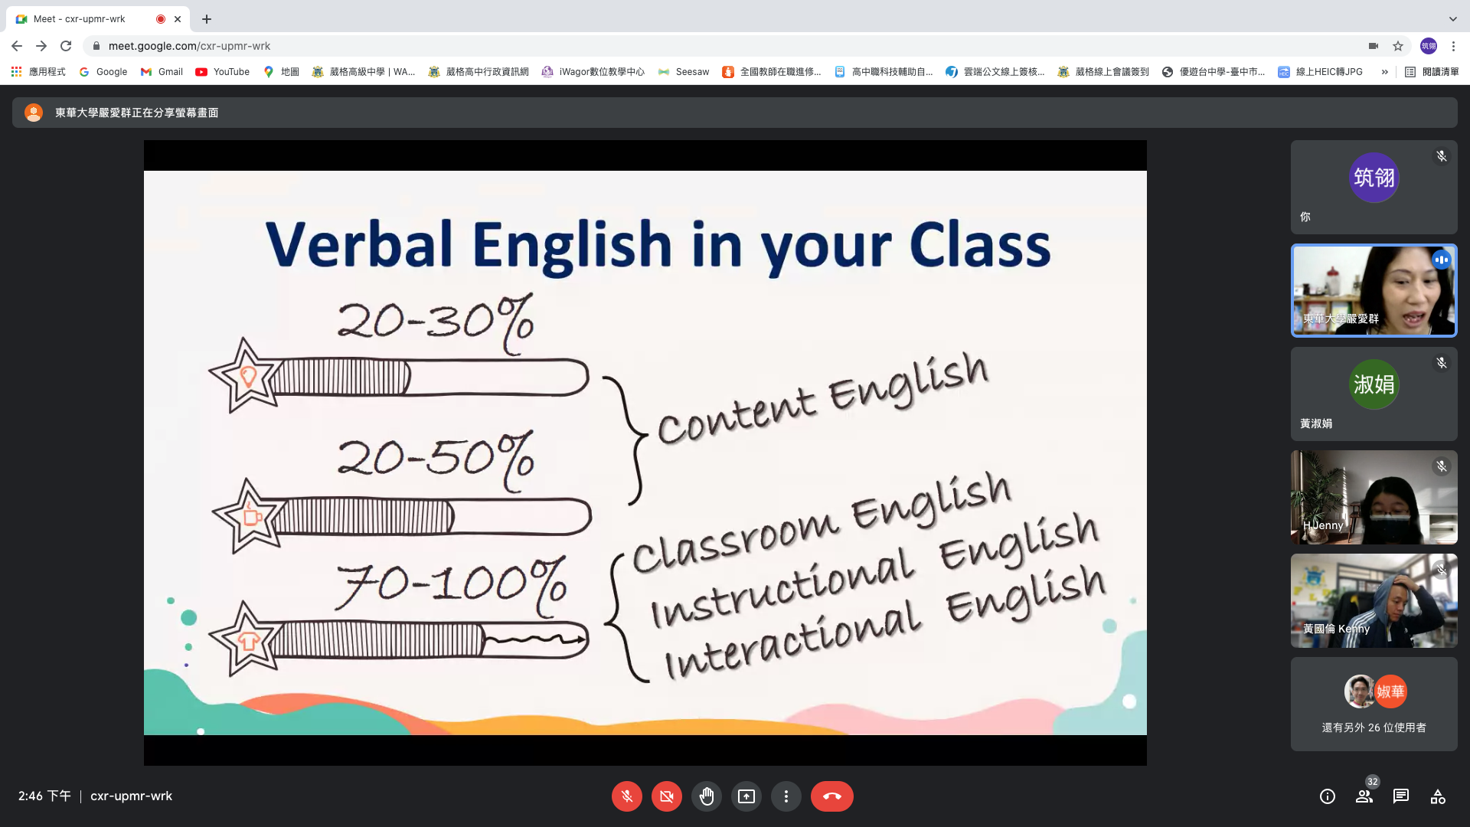The width and height of the screenshot is (1470, 827).
Task: Open the YouTube bookmark
Action: click(223, 72)
